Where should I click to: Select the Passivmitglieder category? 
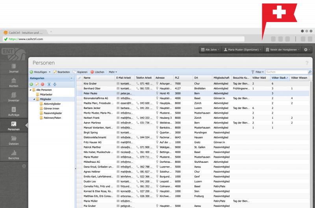(x=53, y=113)
